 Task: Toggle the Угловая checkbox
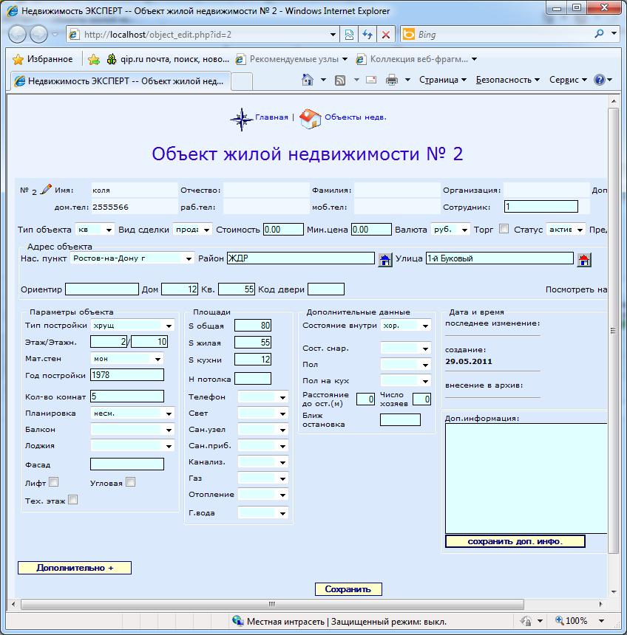pyautogui.click(x=131, y=482)
